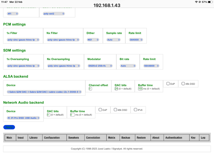
Task: Choose the iFi Pro iDSD network device dropdown
Action: tap(24, 118)
